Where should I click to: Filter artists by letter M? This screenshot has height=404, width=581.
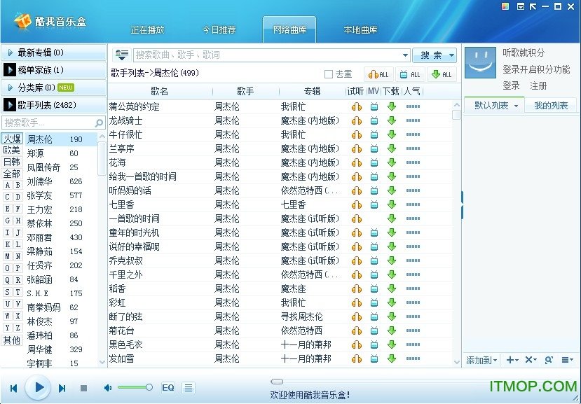(x=7, y=256)
